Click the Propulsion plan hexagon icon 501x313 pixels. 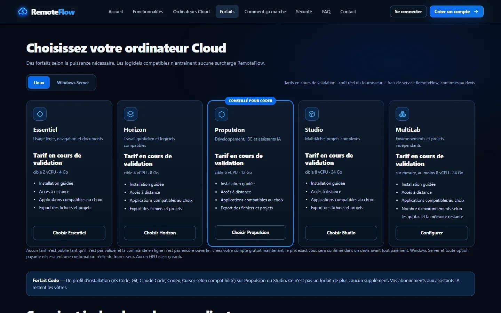pyautogui.click(x=222, y=114)
